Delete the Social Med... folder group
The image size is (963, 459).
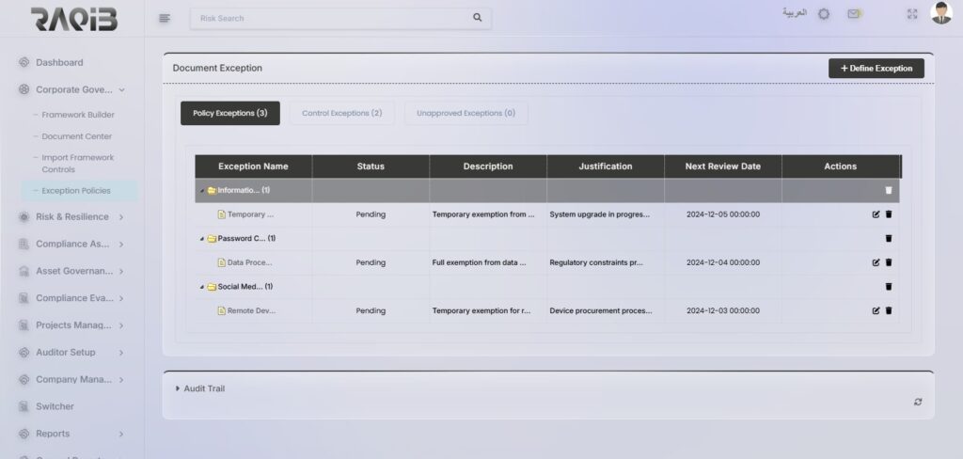click(889, 287)
